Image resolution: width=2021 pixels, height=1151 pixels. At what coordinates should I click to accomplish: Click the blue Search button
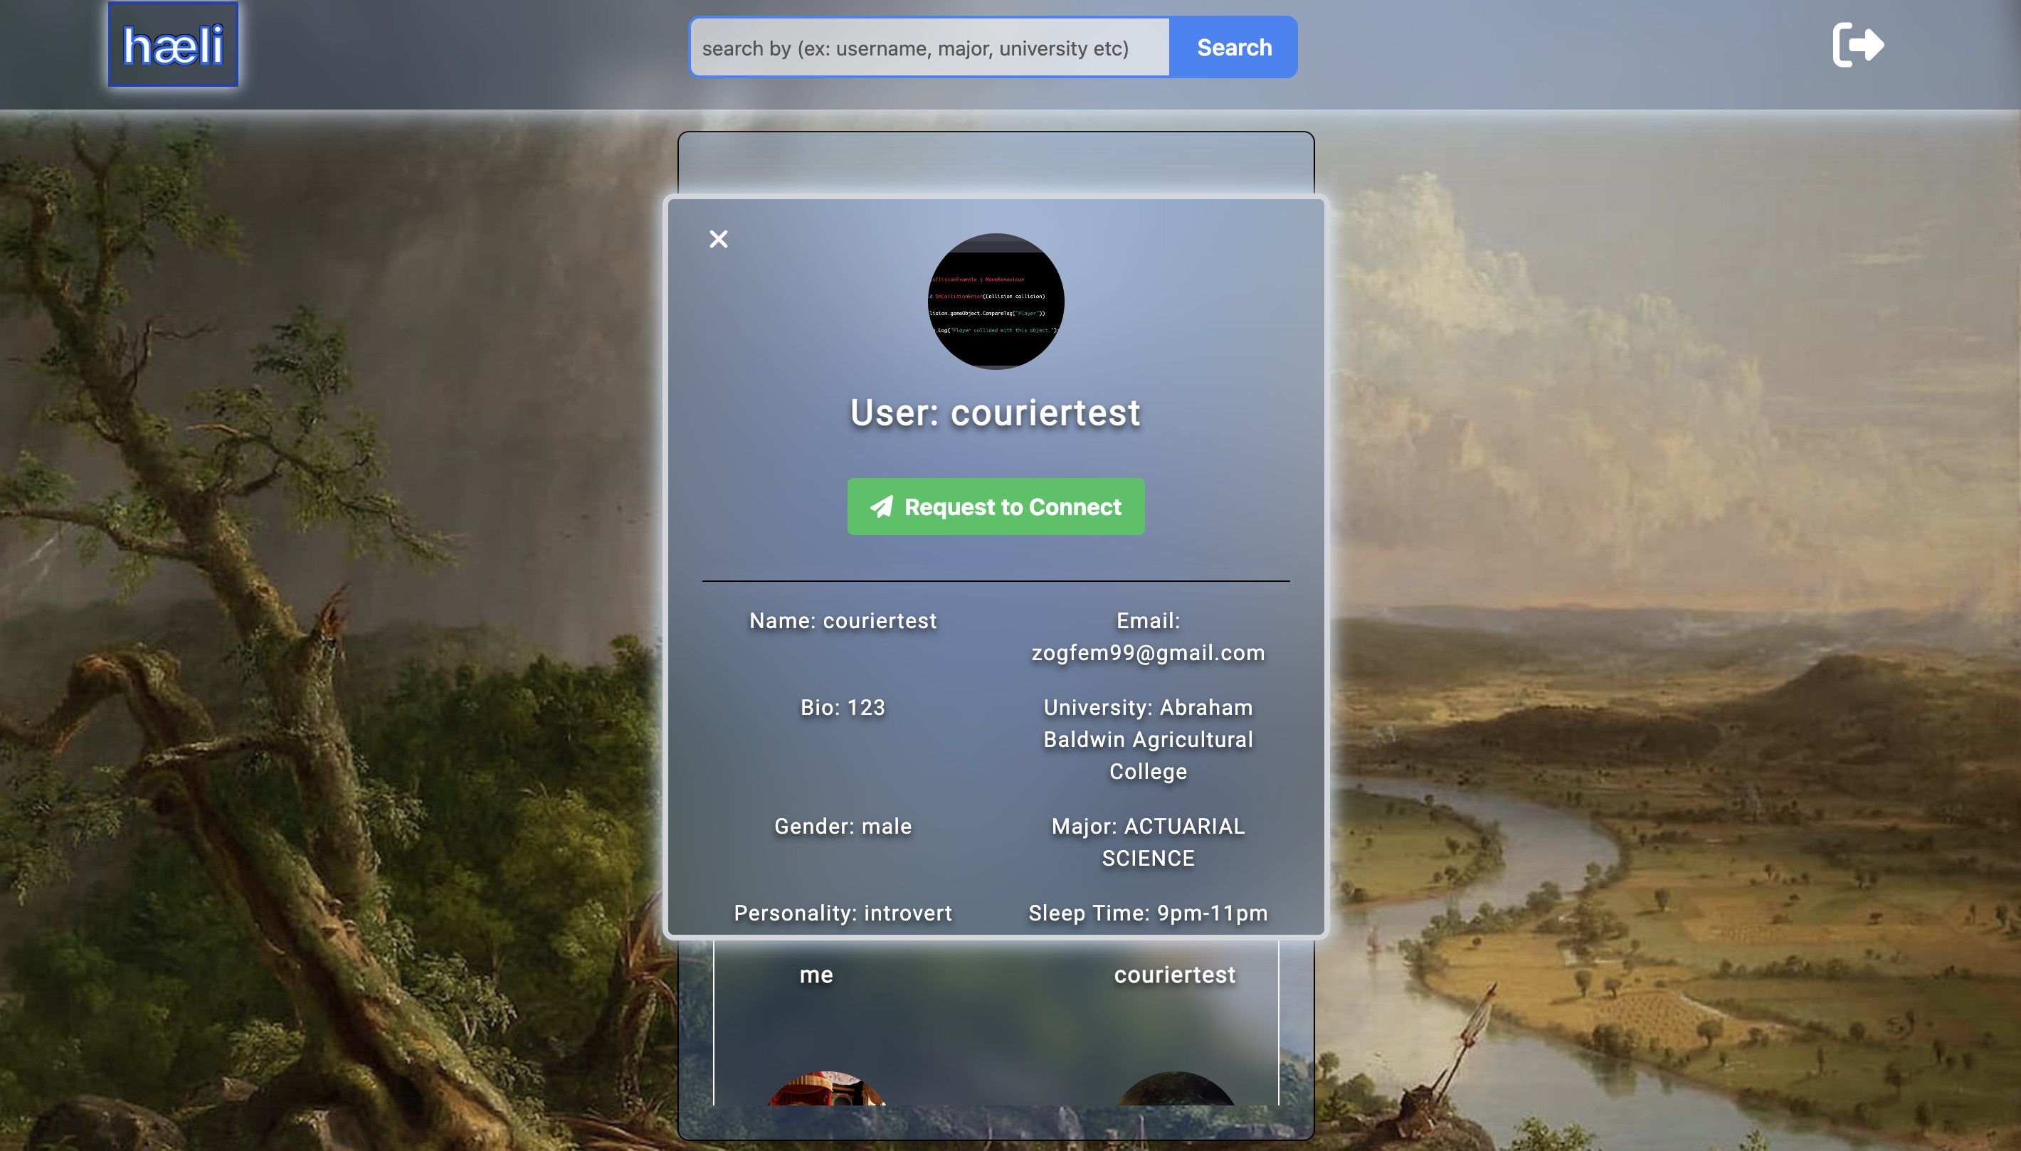coord(1233,48)
